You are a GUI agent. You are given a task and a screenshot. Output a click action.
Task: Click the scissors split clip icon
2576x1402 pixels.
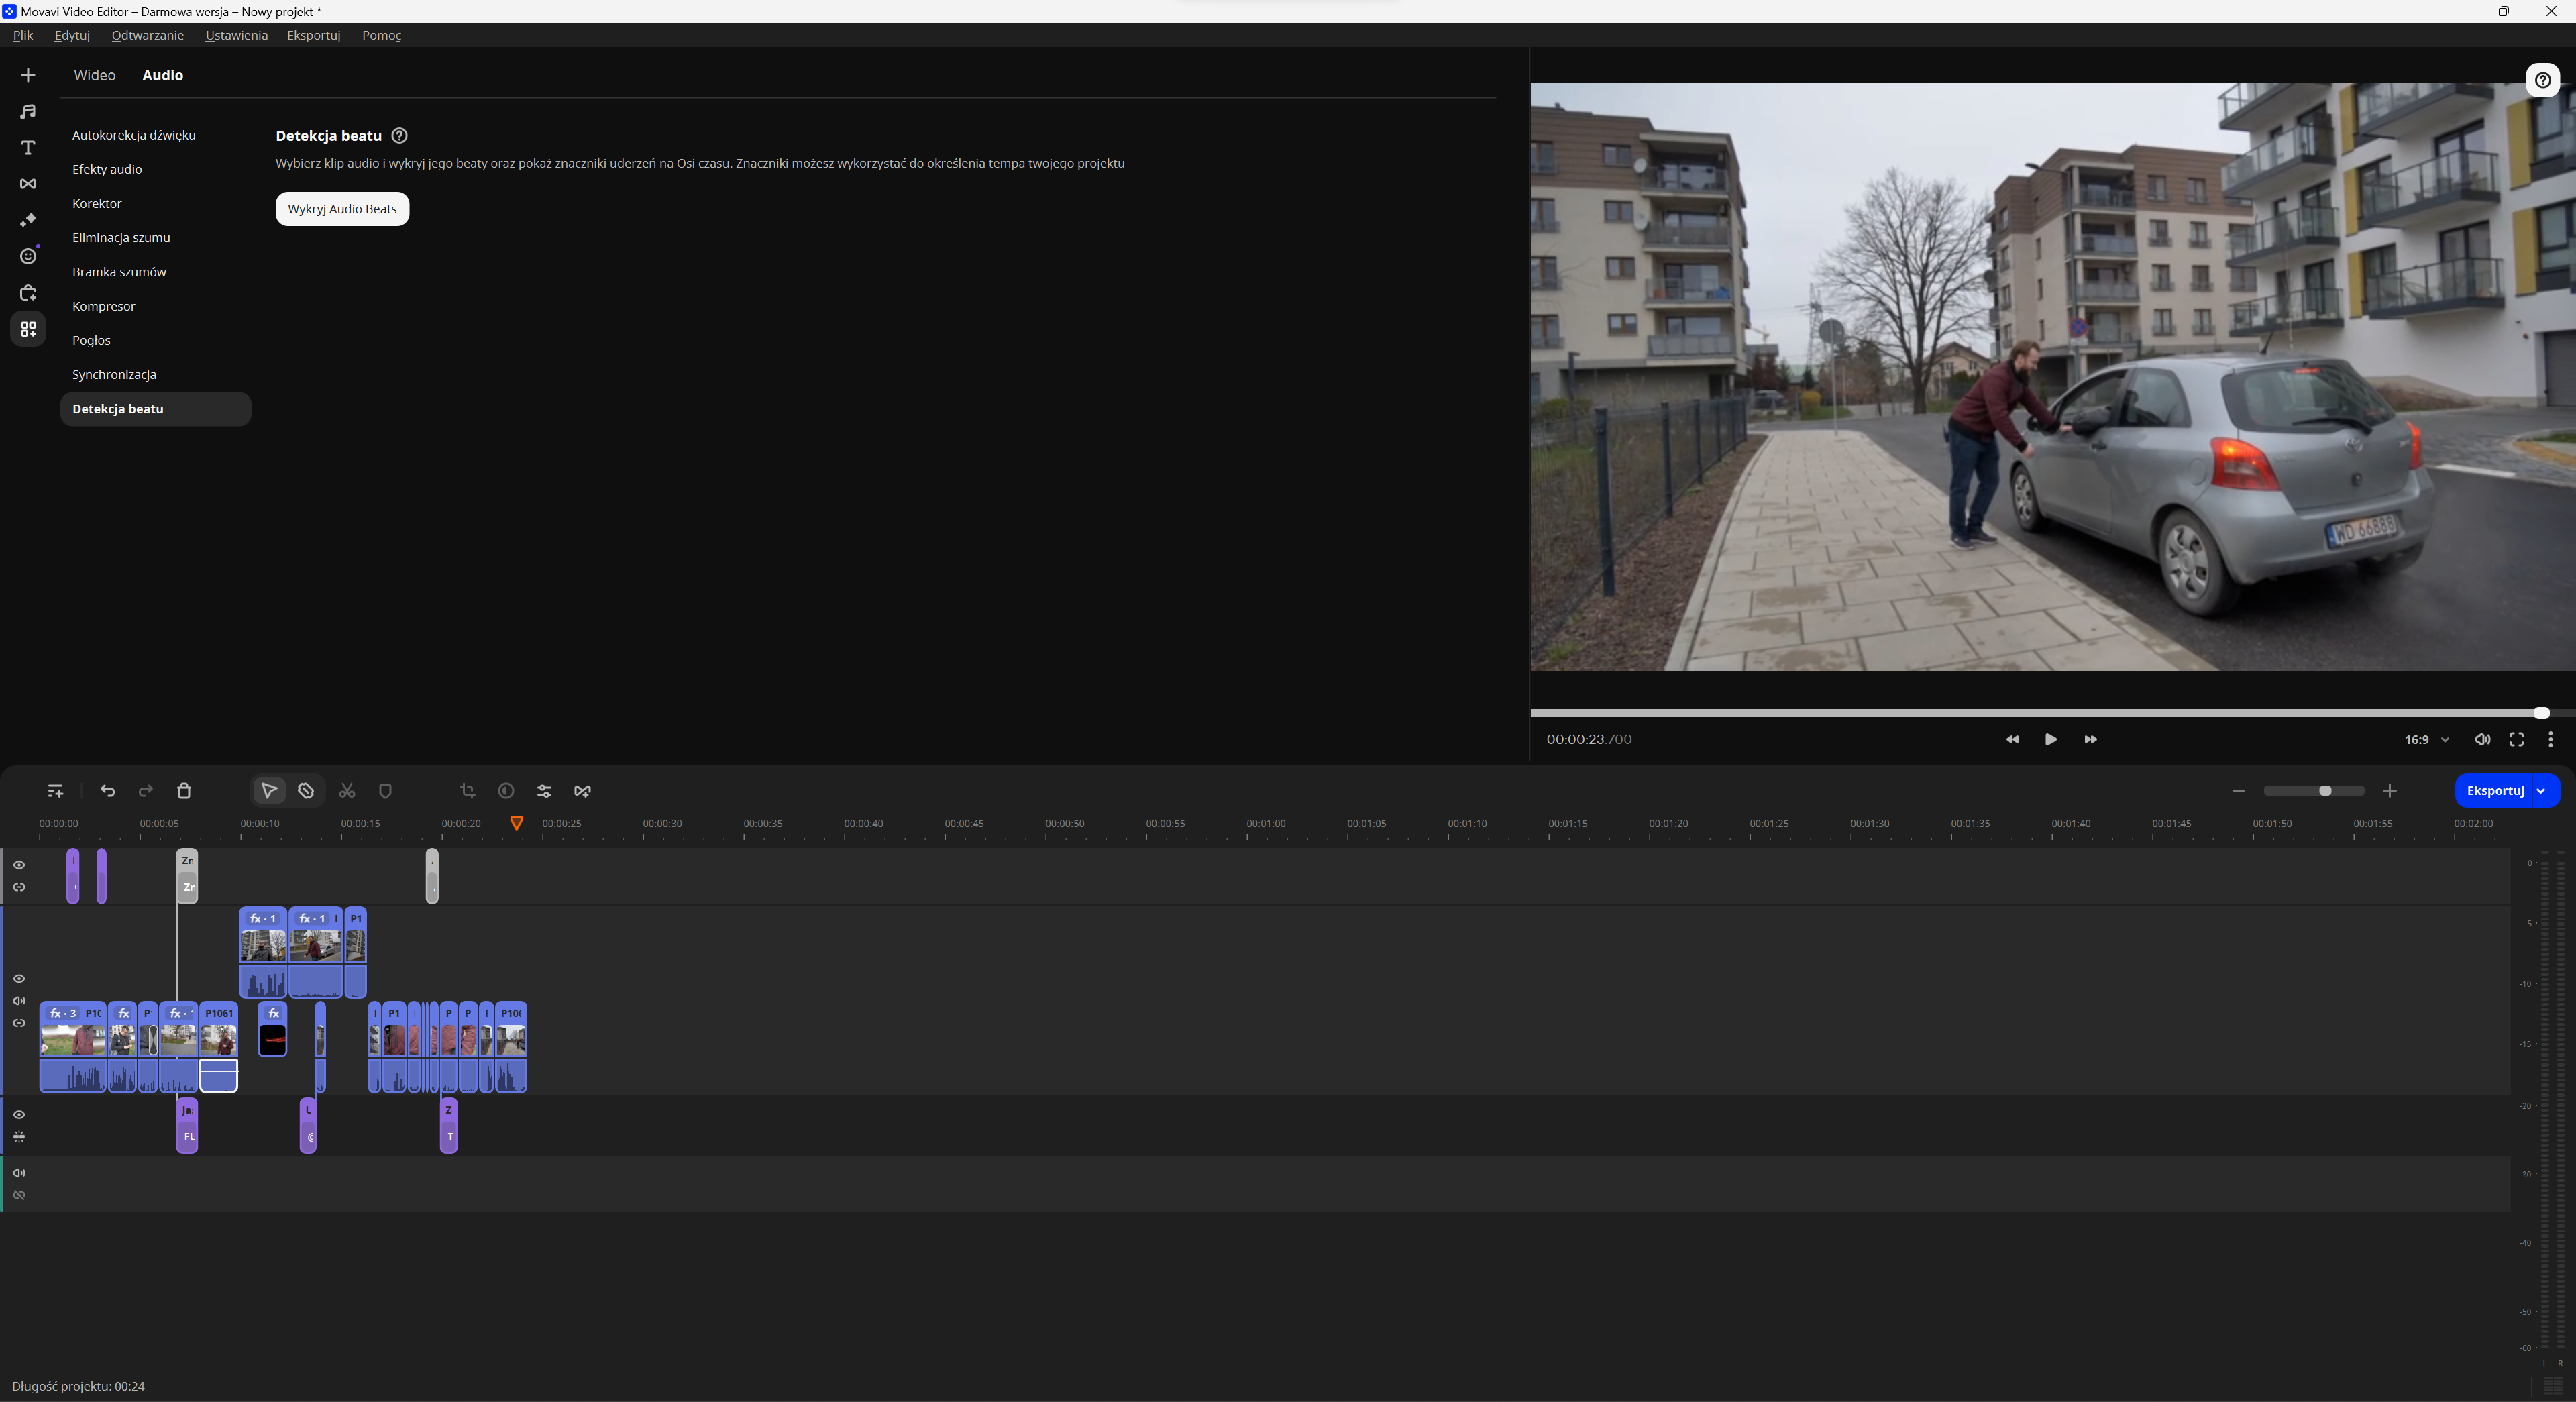point(347,791)
